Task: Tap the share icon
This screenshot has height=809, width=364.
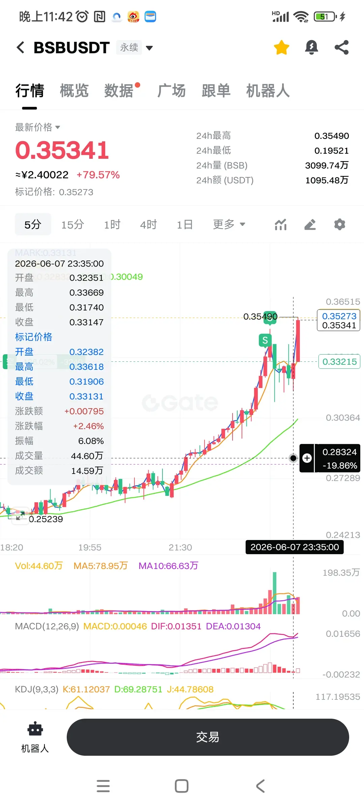Action: (x=341, y=48)
